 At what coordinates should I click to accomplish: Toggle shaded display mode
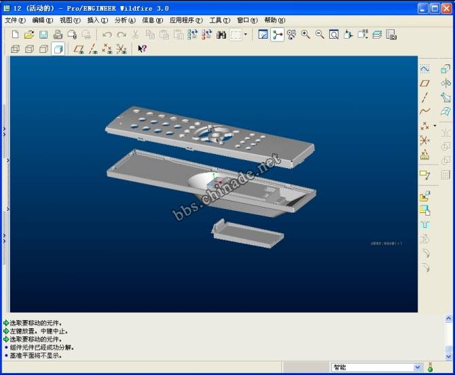tap(58, 49)
